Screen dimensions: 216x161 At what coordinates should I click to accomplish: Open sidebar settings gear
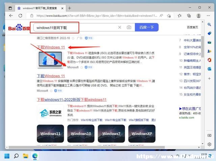pos(209,144)
